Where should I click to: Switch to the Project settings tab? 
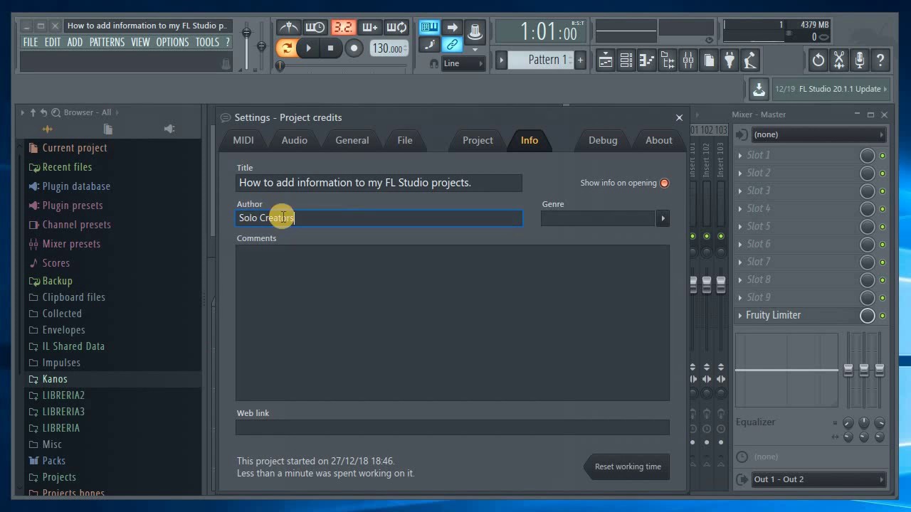pos(478,140)
